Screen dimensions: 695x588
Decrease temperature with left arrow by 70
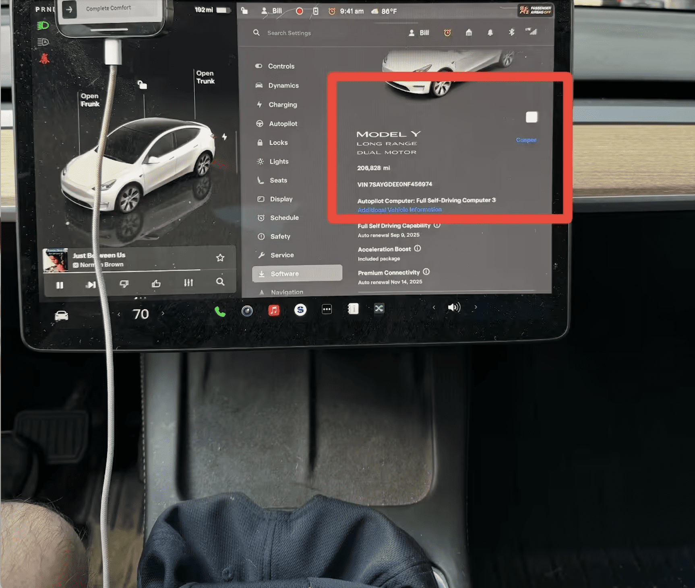pos(119,314)
